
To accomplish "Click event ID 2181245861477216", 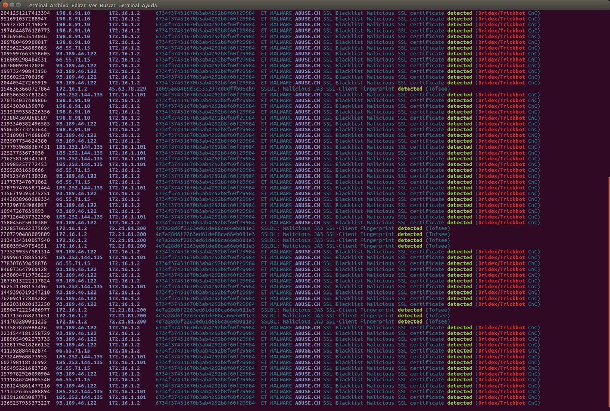I will point(25,386).
